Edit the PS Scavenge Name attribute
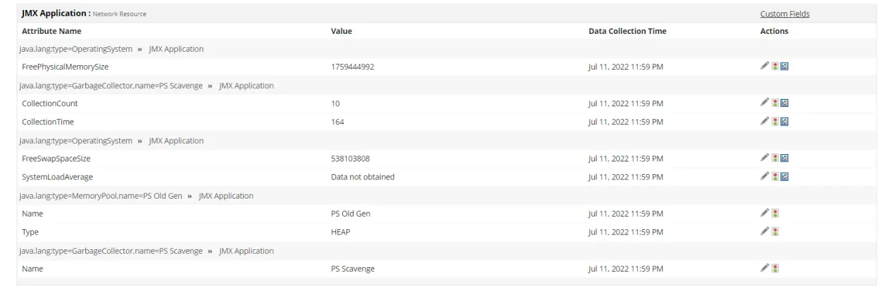 [765, 268]
